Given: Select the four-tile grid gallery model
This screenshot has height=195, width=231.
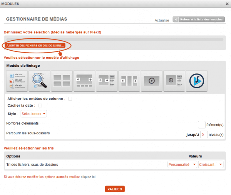Looking at the screenshot, I should pos(62,81).
